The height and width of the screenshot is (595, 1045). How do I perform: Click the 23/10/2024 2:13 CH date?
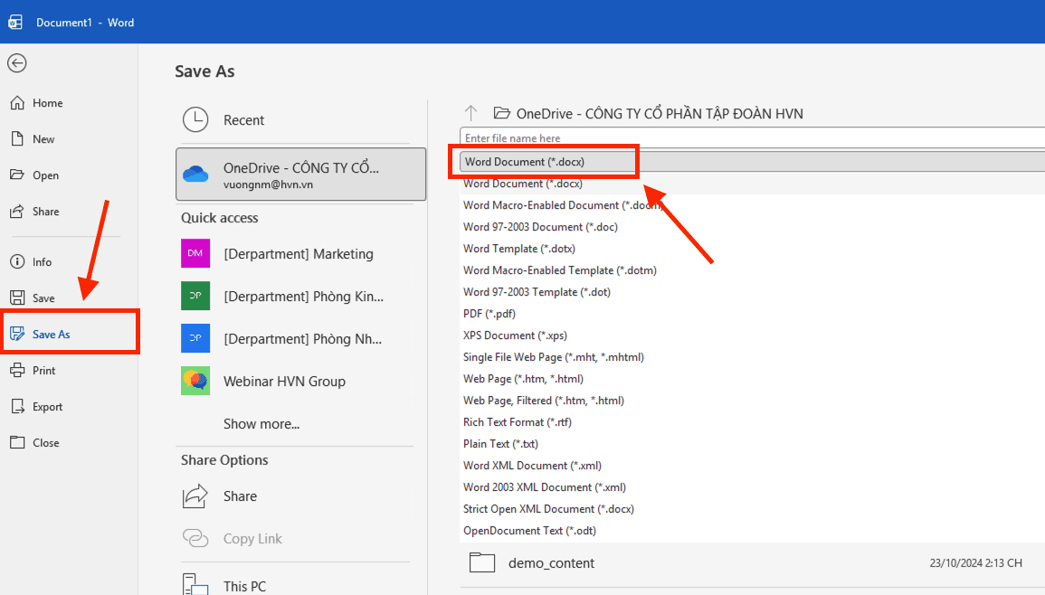[x=975, y=563]
